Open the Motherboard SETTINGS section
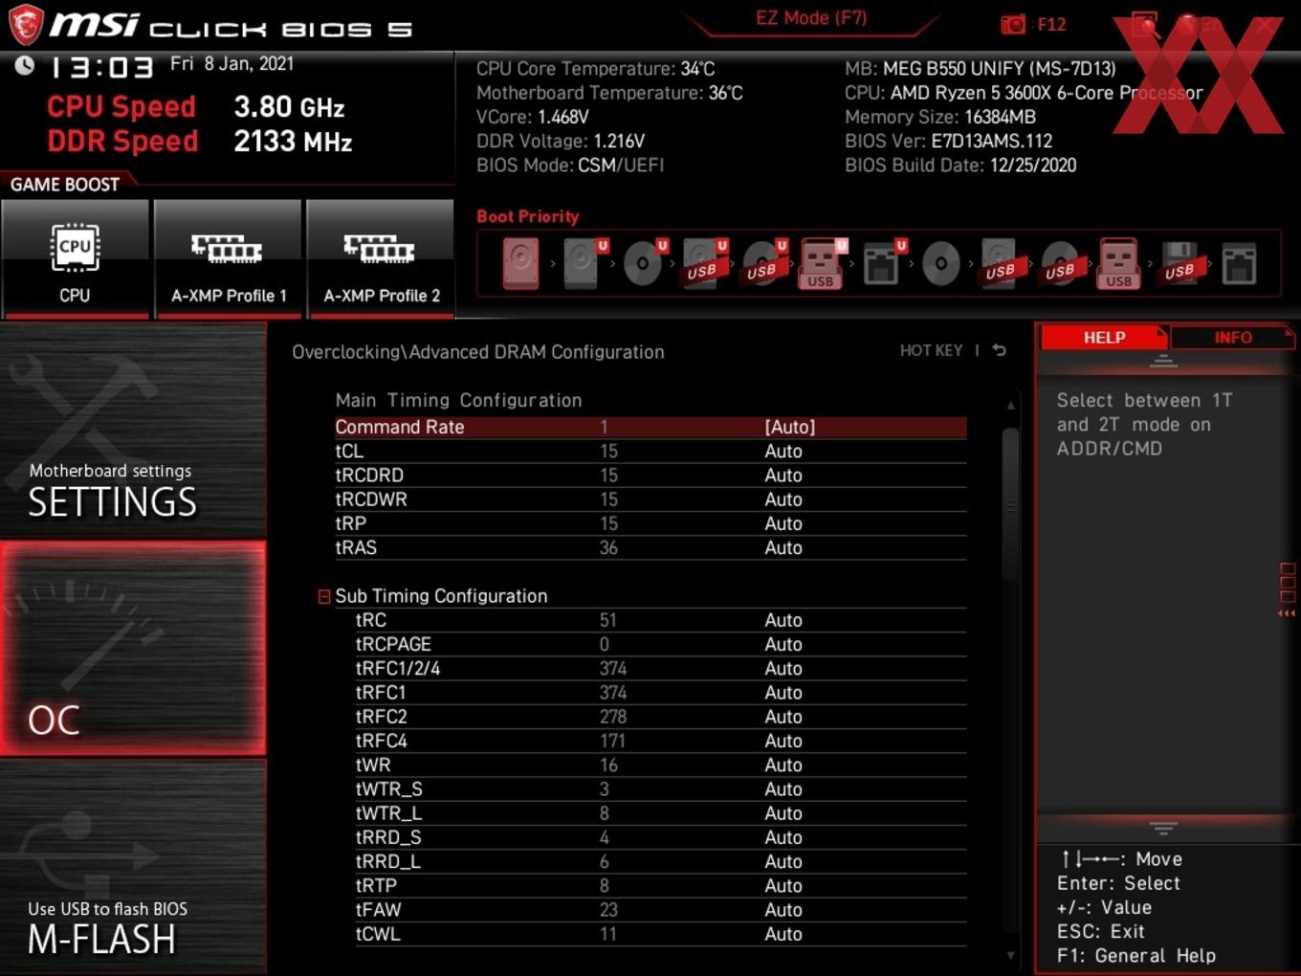 pos(133,431)
